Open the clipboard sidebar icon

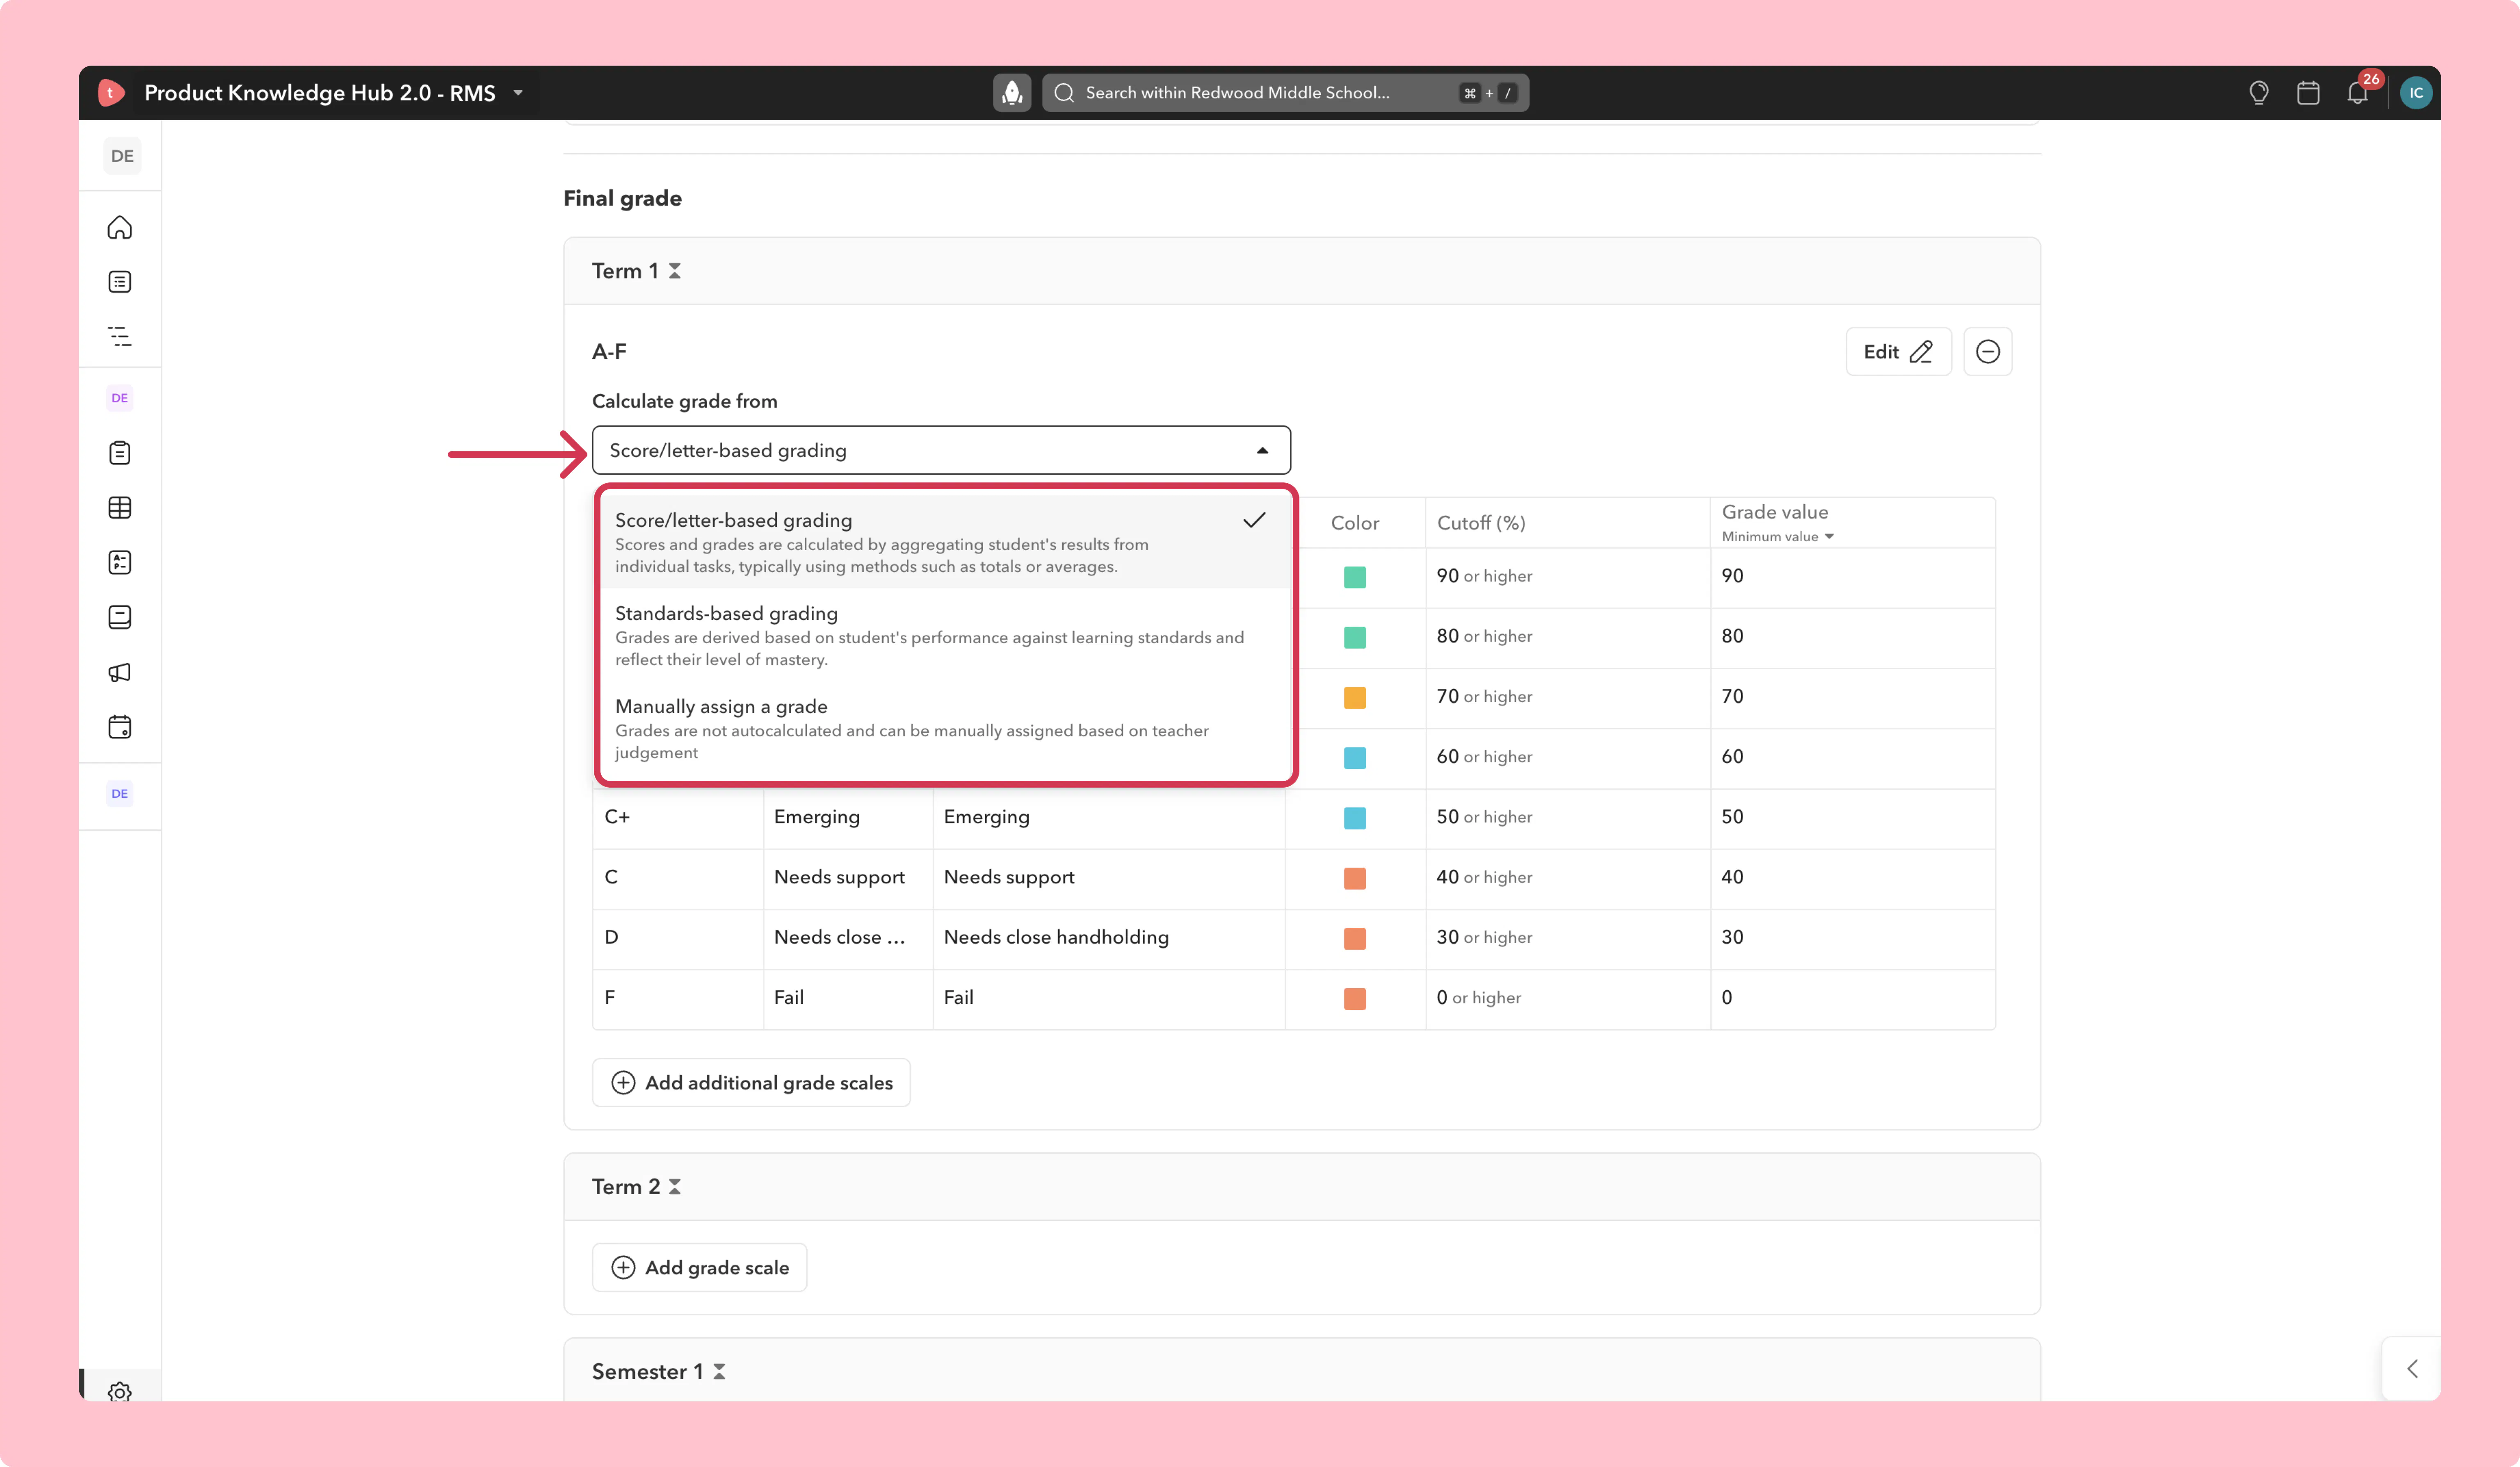120,453
